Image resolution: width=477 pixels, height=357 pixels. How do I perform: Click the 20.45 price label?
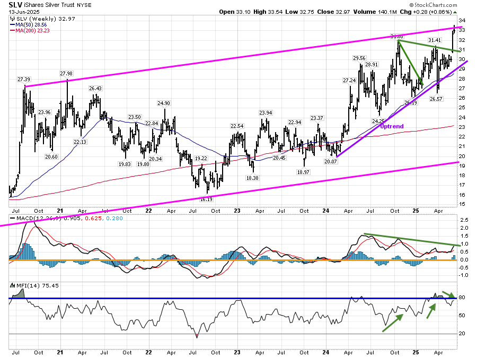[279, 158]
